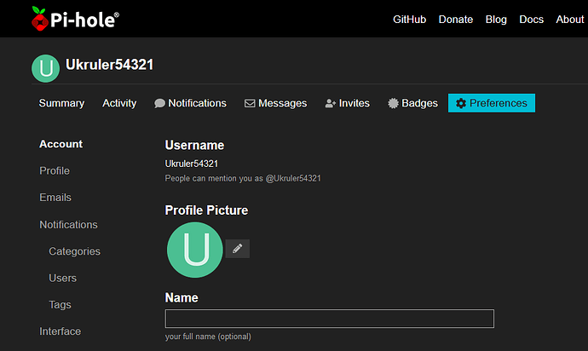Screen dimensions: 588x351
Task: Open the Docs link
Action: [x=532, y=20]
